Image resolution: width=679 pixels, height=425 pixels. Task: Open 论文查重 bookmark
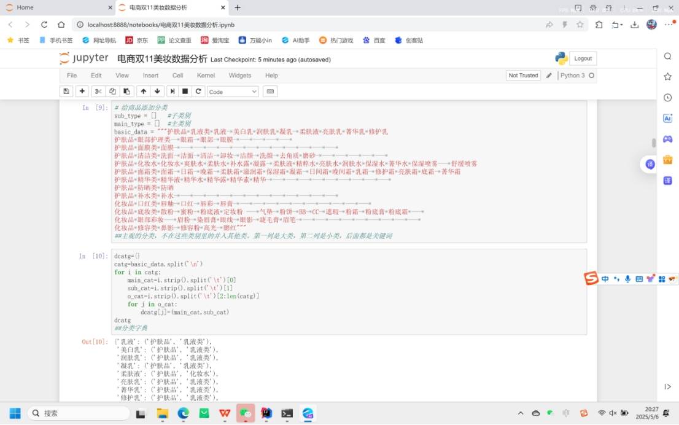pyautogui.click(x=174, y=41)
